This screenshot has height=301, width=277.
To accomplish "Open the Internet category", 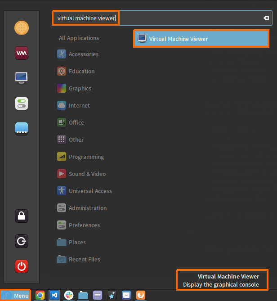I will [x=73, y=105].
